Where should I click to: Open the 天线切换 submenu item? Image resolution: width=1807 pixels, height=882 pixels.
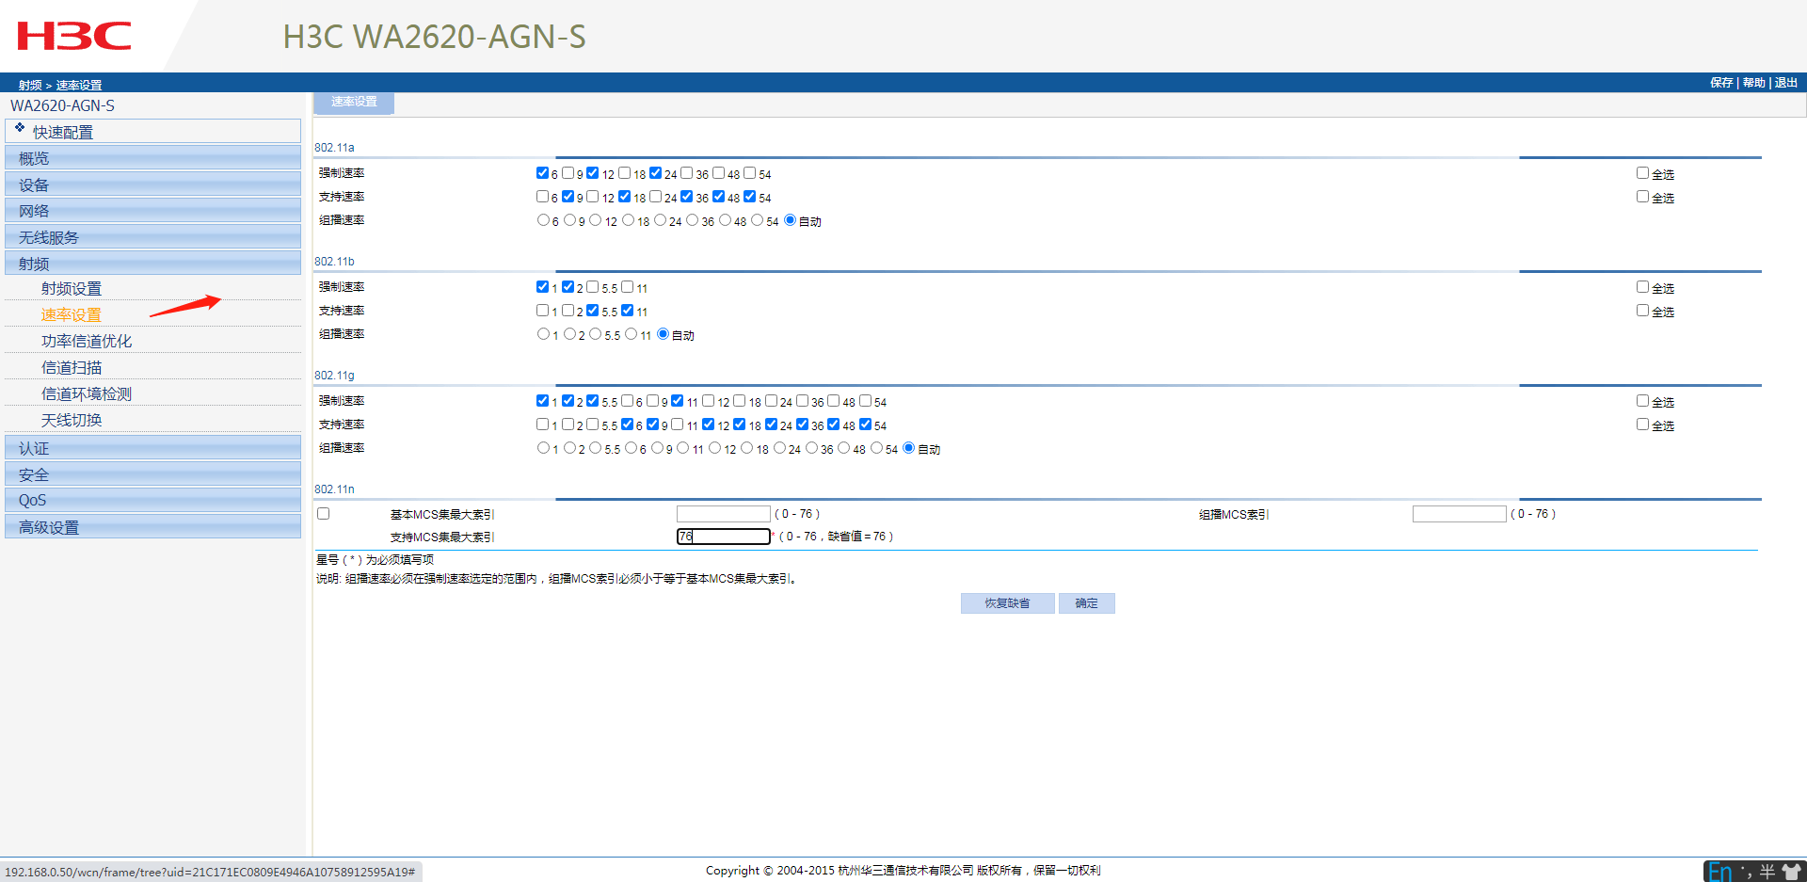pyautogui.click(x=72, y=421)
